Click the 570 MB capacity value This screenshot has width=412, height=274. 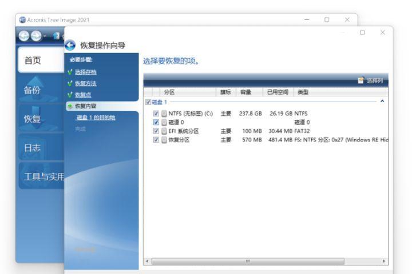click(252, 140)
